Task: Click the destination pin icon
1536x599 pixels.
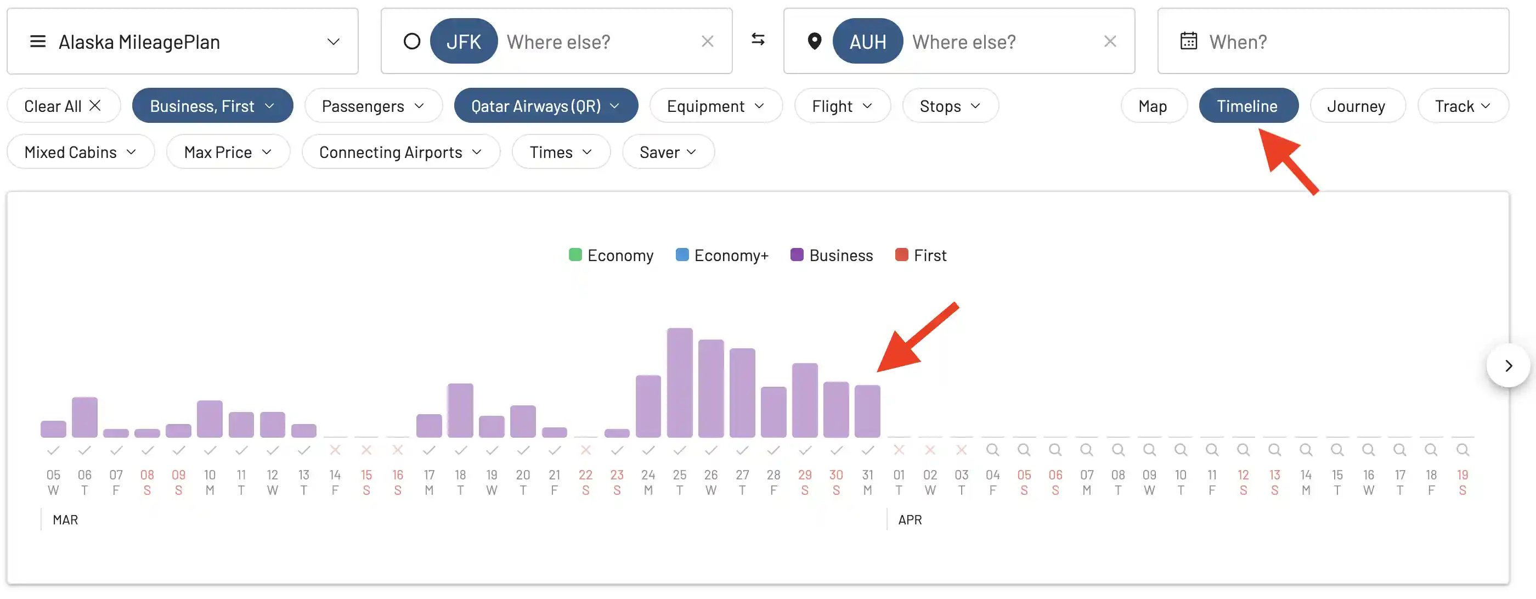Action: 814,42
